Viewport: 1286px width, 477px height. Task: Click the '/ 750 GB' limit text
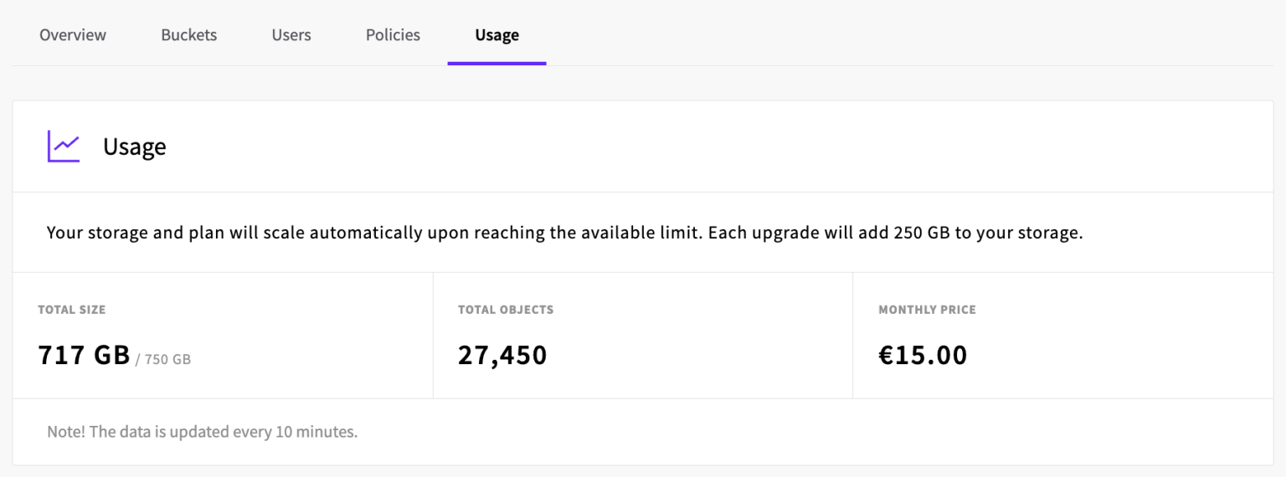(163, 360)
